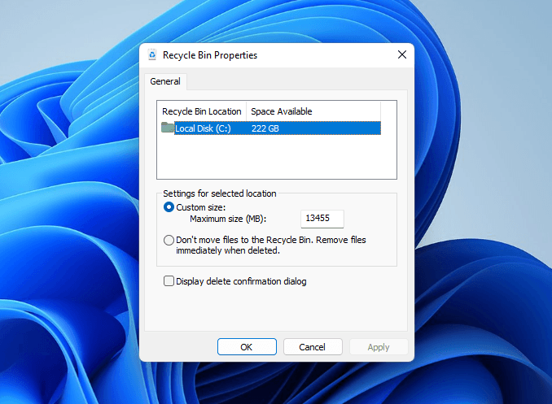Click the Local Disk (C:) drive icon
The image size is (552, 404).
click(168, 128)
